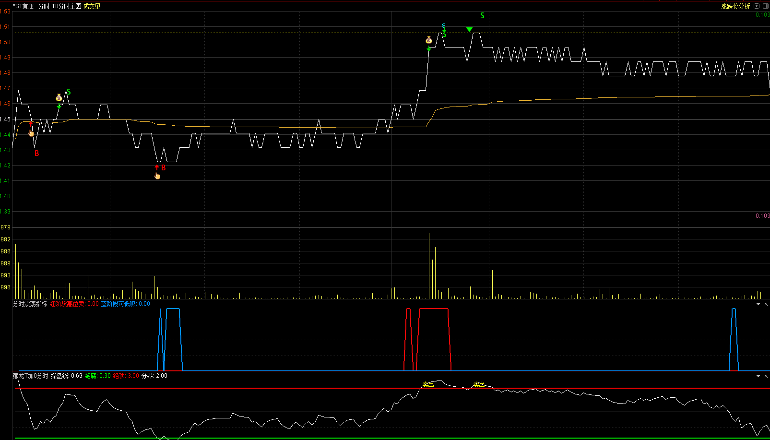Image resolution: width=770 pixels, height=440 pixels.
Task: Open the 分时震荡指标 panel dropdown arrow
Action: 758,304
